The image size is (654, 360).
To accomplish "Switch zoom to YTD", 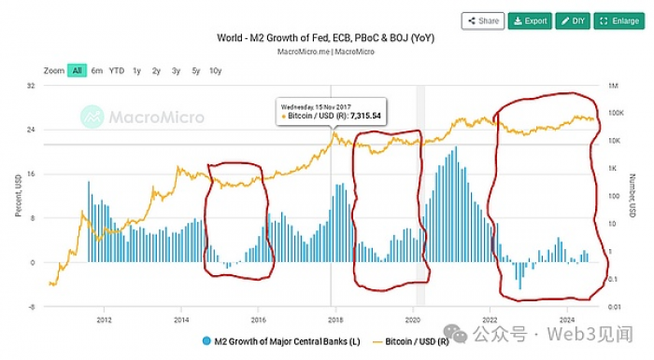I will (117, 71).
